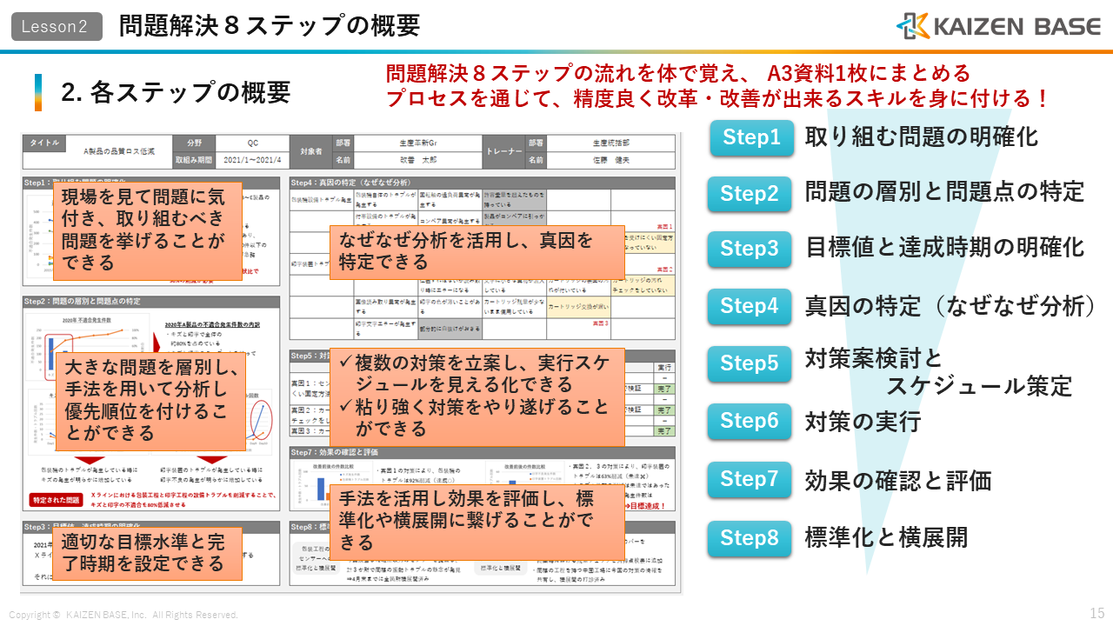Click the cell 生産統括部
Screen dimensions: 1113x626
tap(611, 143)
